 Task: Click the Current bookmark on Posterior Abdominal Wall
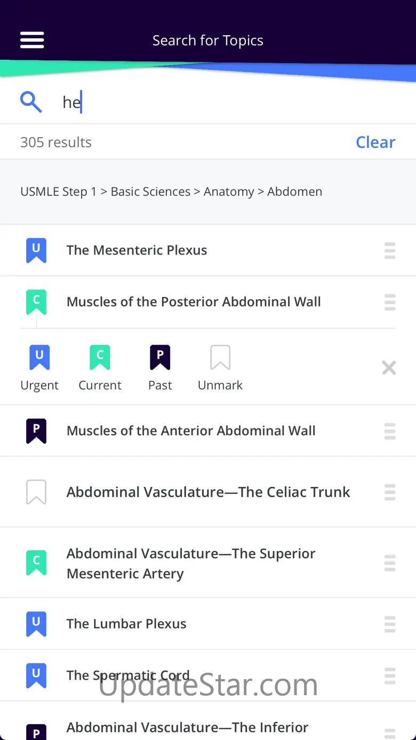point(36,302)
